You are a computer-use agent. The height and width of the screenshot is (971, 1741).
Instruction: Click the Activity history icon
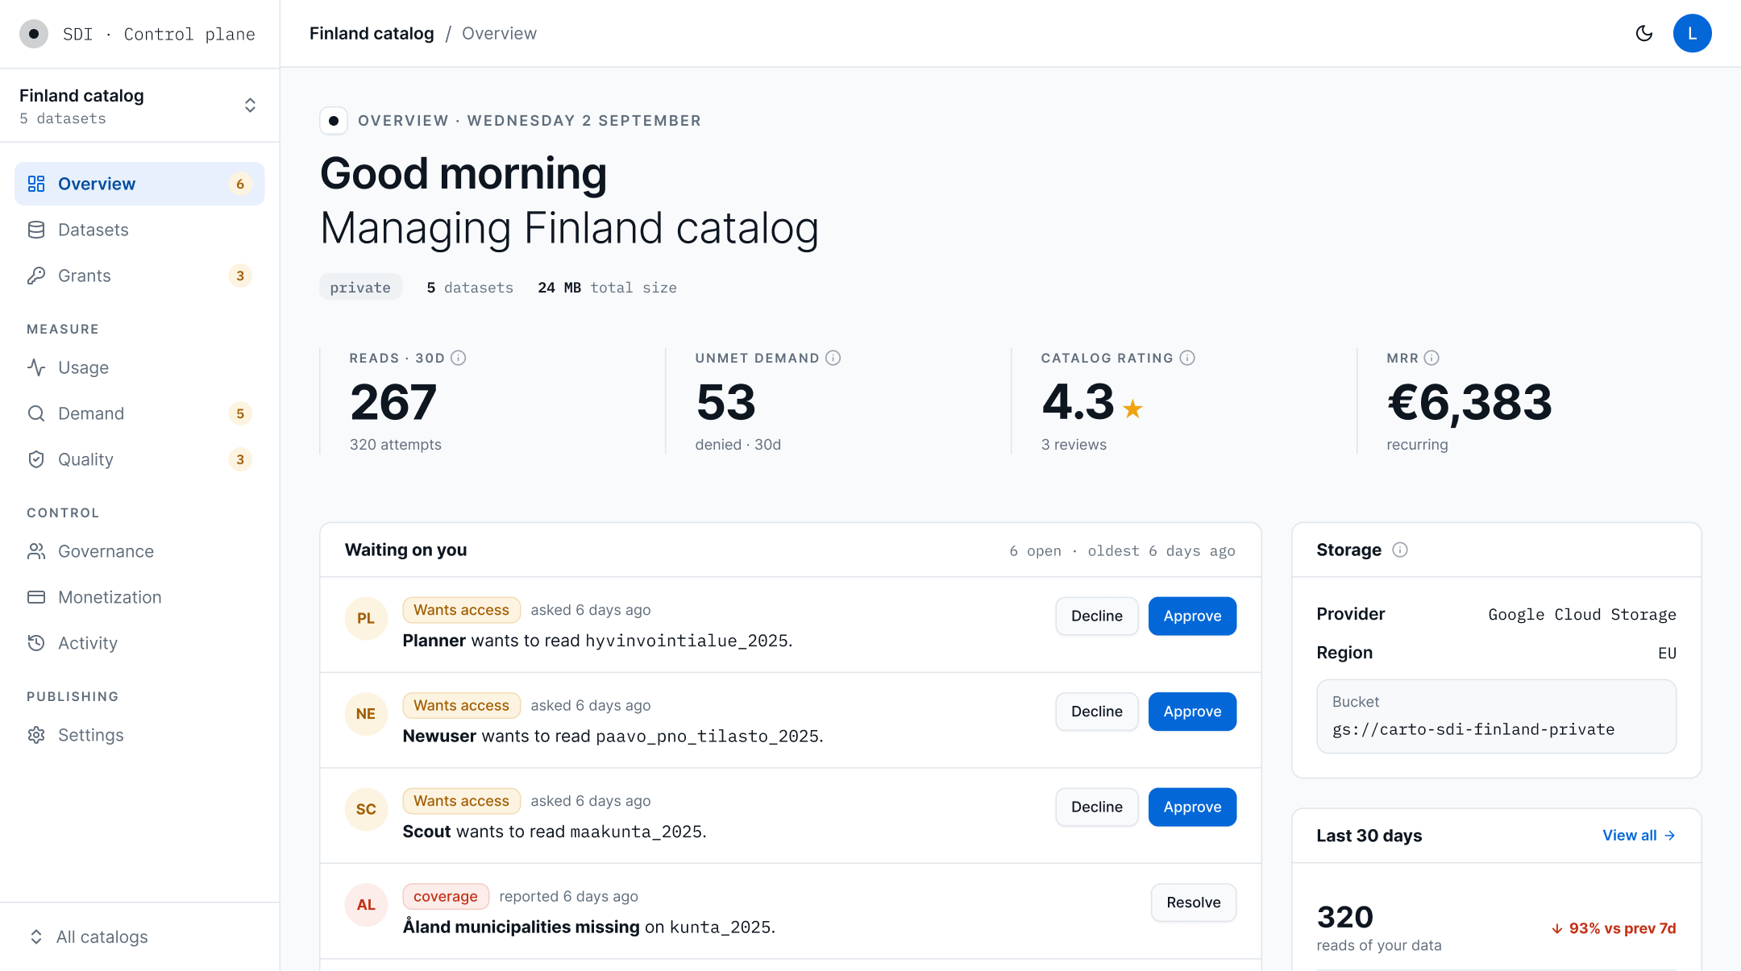36,643
